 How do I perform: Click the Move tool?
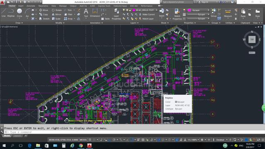43,10
